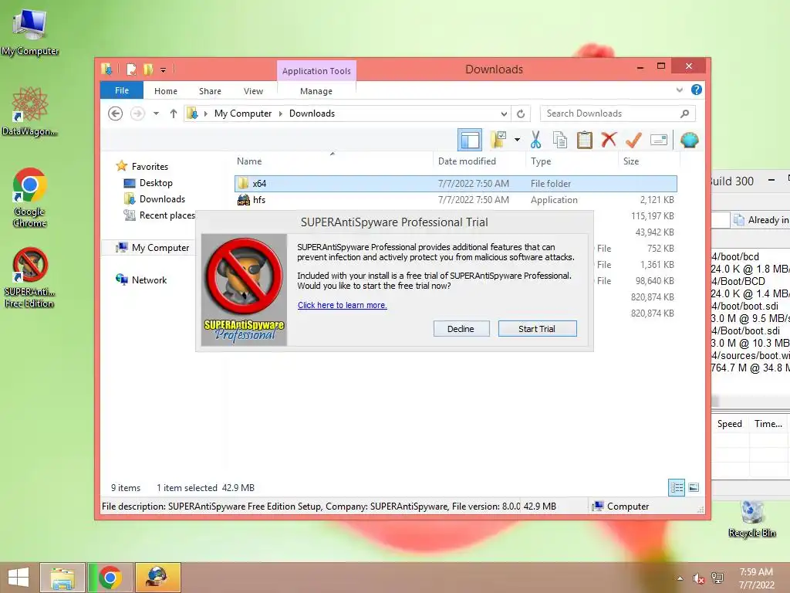Click the Downloads breadcrumb in address bar
This screenshot has height=593, width=790.
(312, 114)
